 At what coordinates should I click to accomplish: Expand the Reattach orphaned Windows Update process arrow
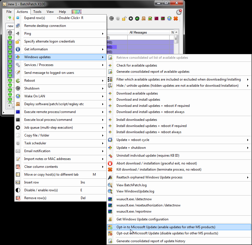[248, 177]
